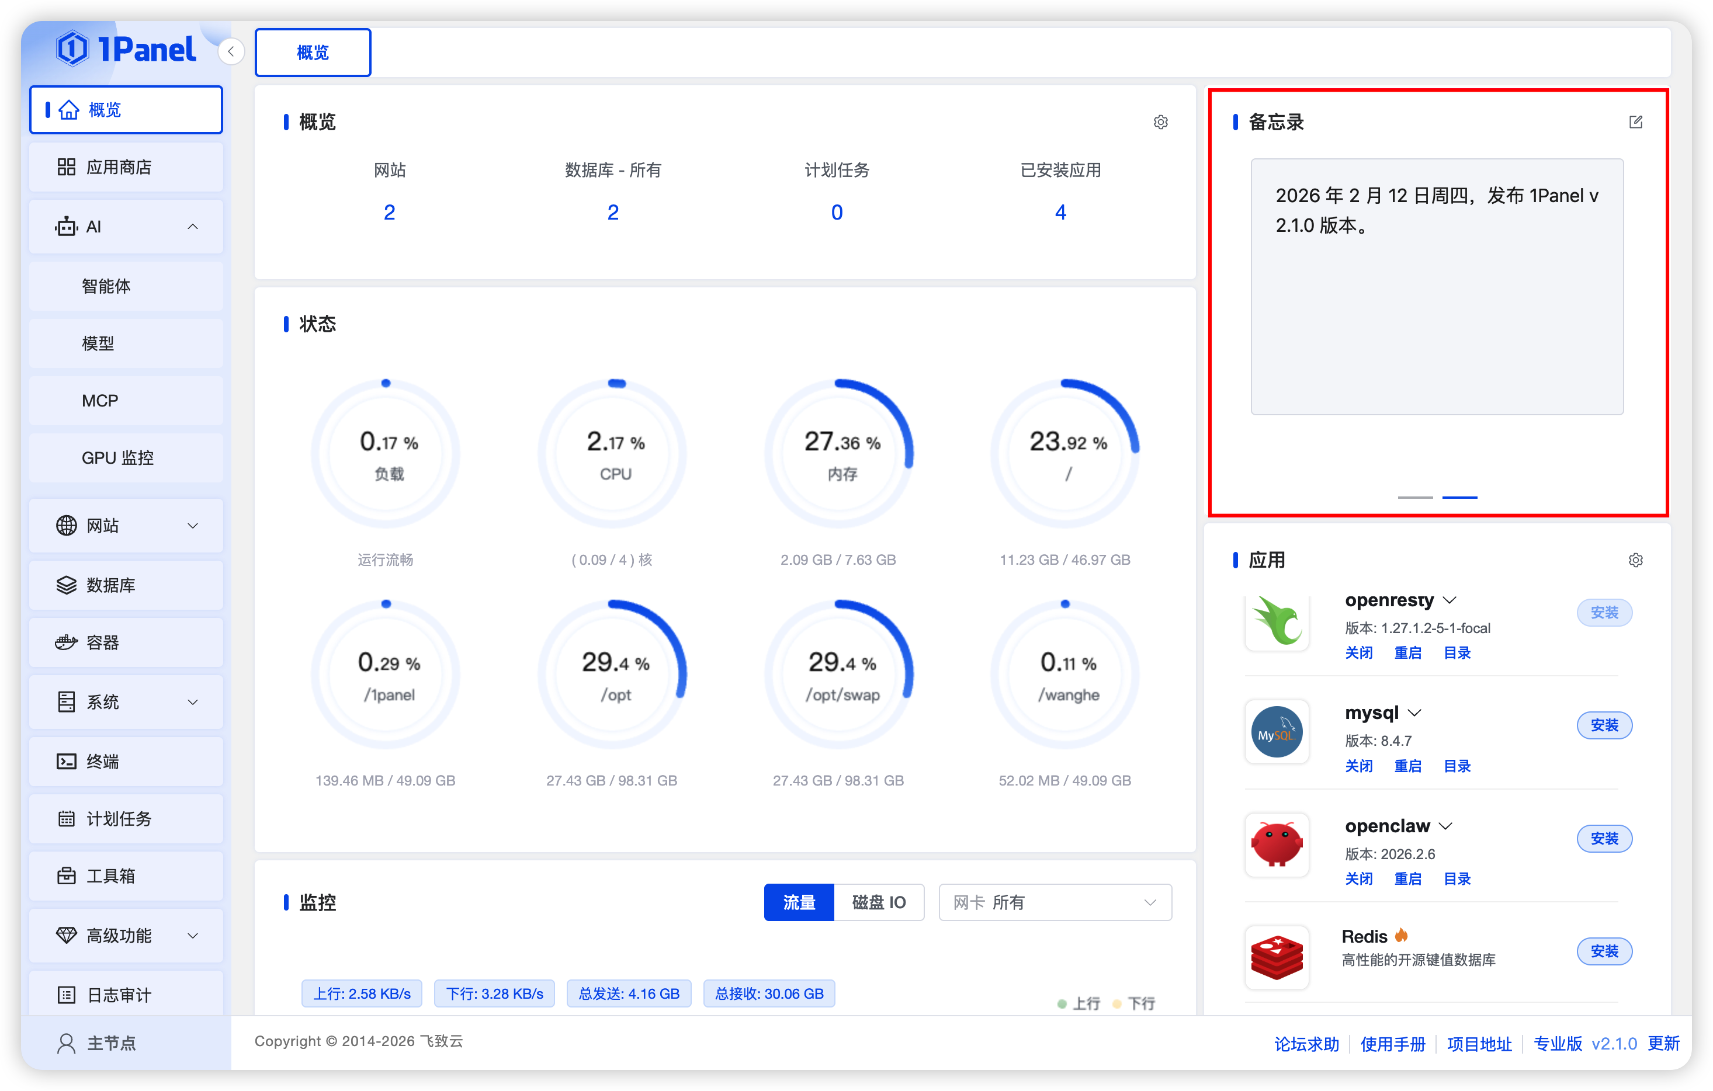Open the 容器 containers menu item
The width and height of the screenshot is (1713, 1091).
[126, 642]
